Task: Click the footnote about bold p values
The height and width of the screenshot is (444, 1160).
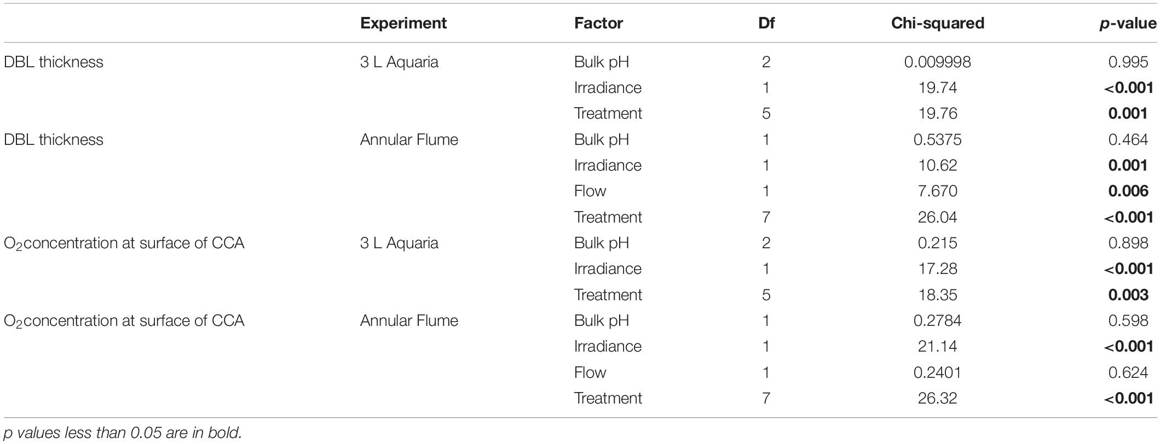Action: [123, 433]
